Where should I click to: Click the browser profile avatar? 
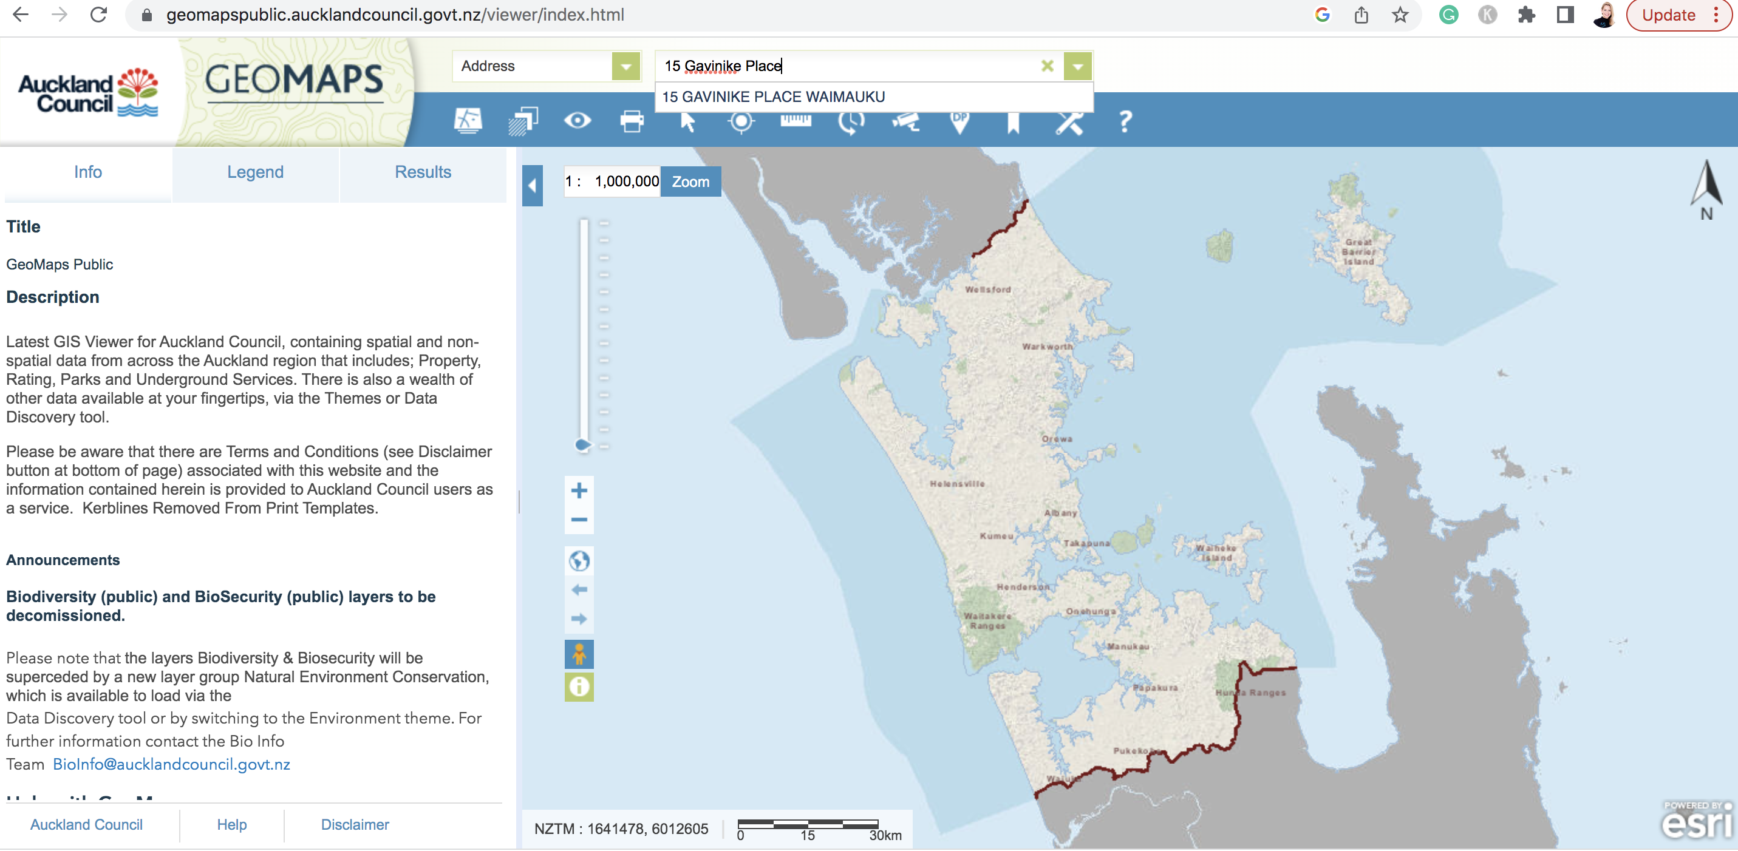point(1604,15)
